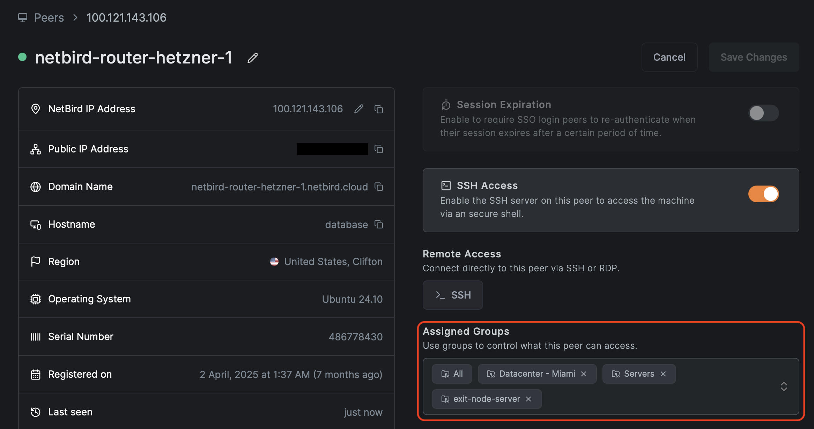Copy the NetBird IP address
Screen dimensions: 814x429
pos(379,109)
